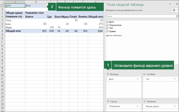Close the pivot table fields panel
Image resolution: width=179 pixels, height=112 pixels.
177,4
